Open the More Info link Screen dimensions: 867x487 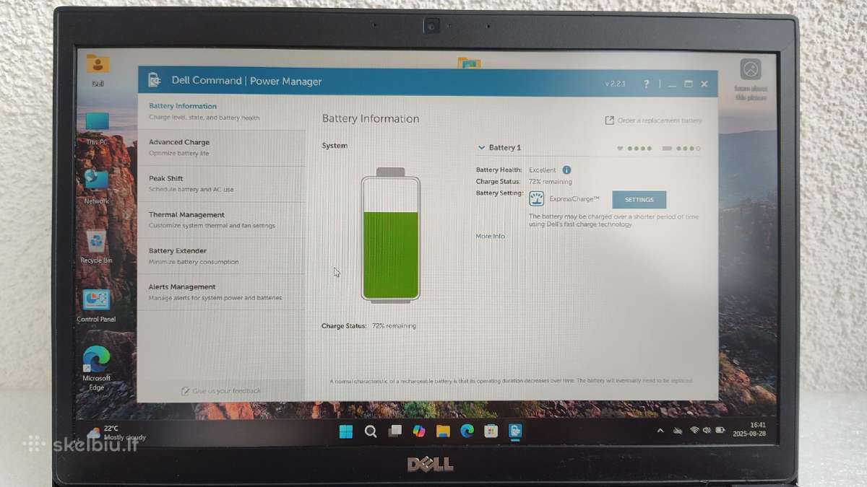coord(490,237)
